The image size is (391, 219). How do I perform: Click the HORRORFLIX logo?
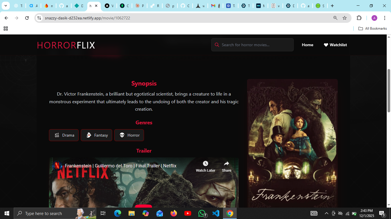66,45
